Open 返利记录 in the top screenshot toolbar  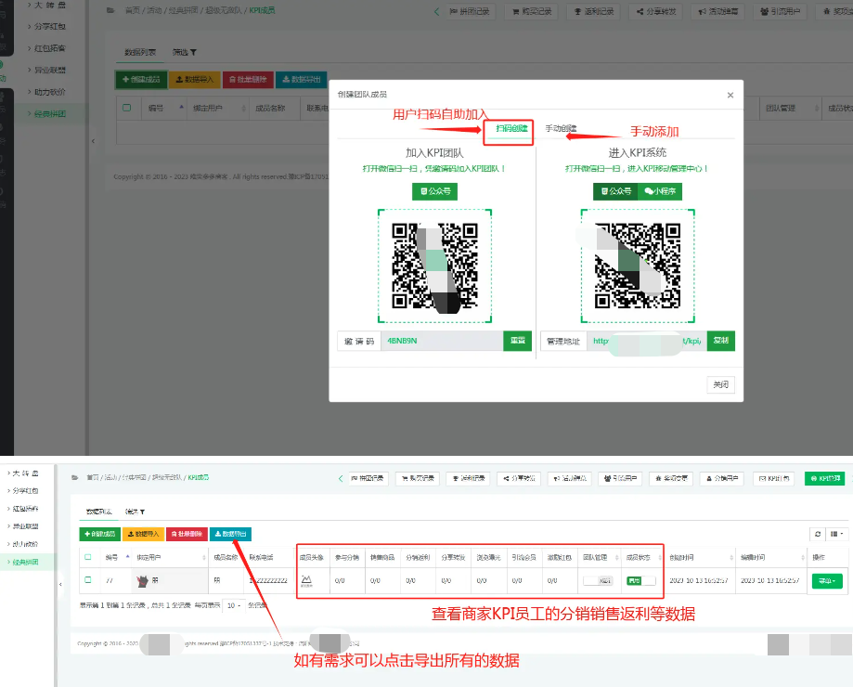tap(594, 11)
